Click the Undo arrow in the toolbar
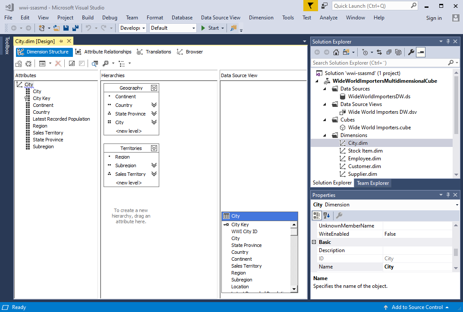 coord(88,28)
